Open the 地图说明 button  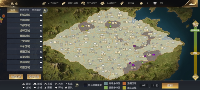(x=16, y=77)
